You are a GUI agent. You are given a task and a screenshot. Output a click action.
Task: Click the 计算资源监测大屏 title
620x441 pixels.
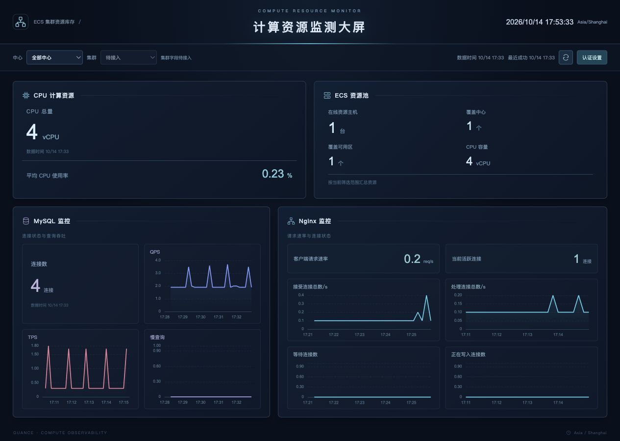click(x=309, y=27)
